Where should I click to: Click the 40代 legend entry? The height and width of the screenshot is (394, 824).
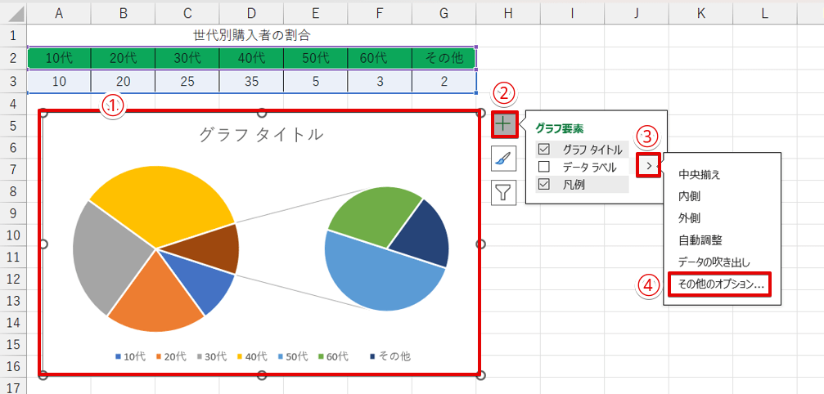252,356
